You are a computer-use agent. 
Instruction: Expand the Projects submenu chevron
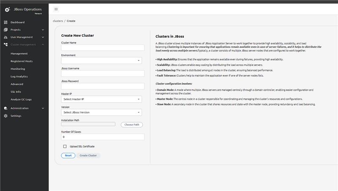point(43,30)
